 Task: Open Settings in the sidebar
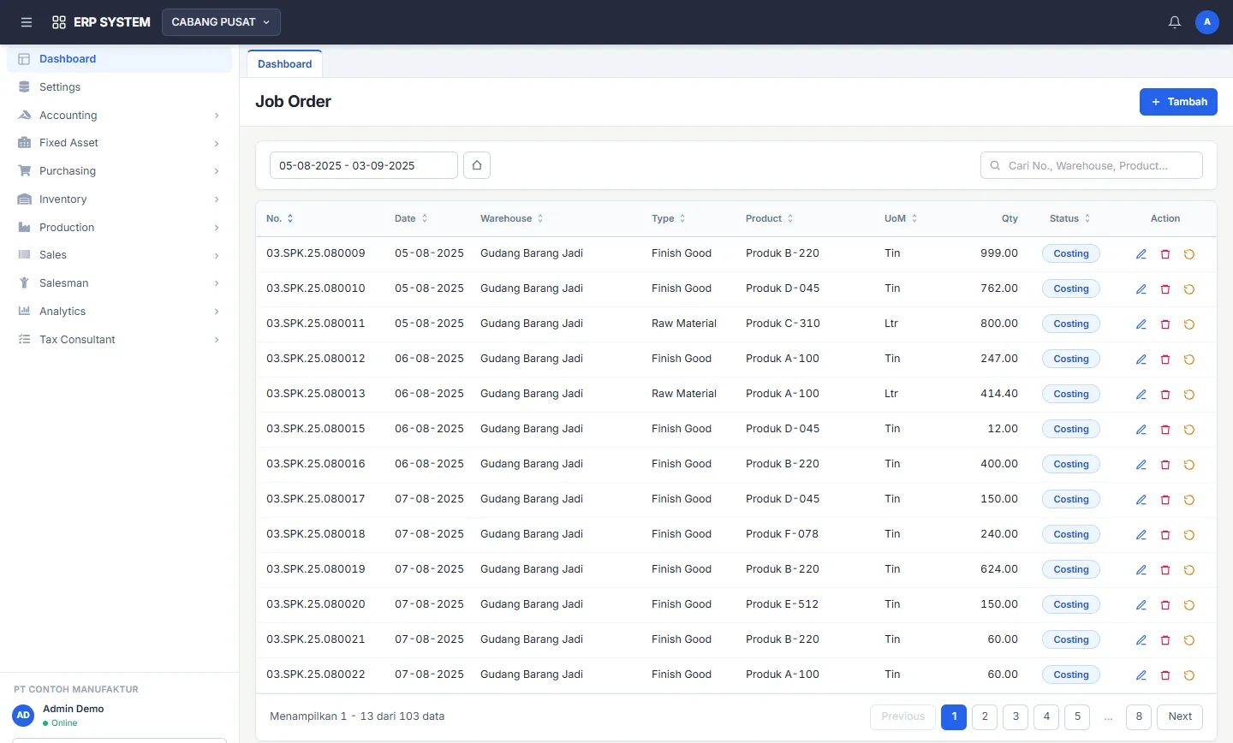(120, 87)
